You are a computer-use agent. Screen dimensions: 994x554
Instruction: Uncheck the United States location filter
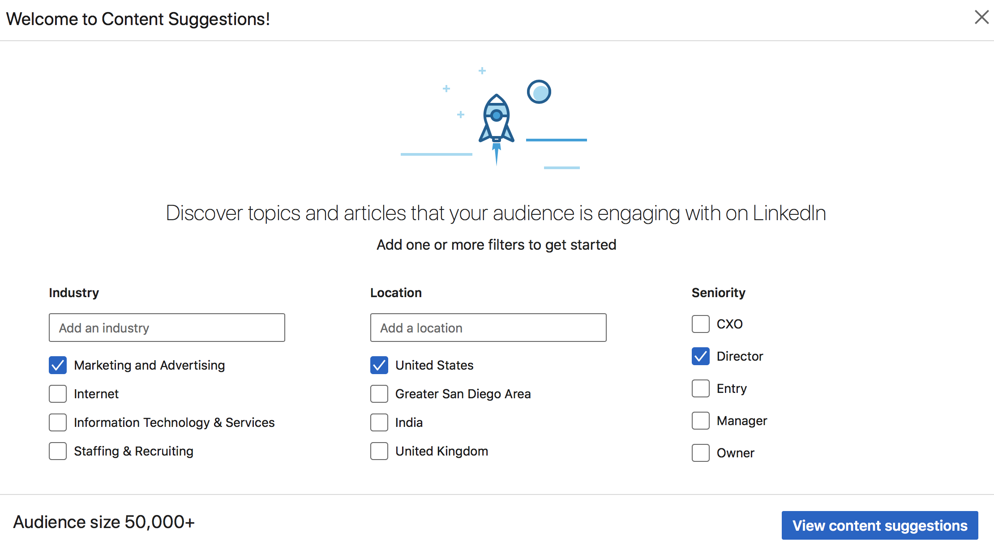(379, 365)
